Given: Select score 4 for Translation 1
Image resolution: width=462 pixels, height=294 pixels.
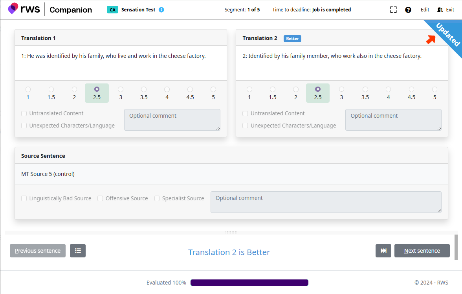Looking at the screenshot, I should coord(167,90).
